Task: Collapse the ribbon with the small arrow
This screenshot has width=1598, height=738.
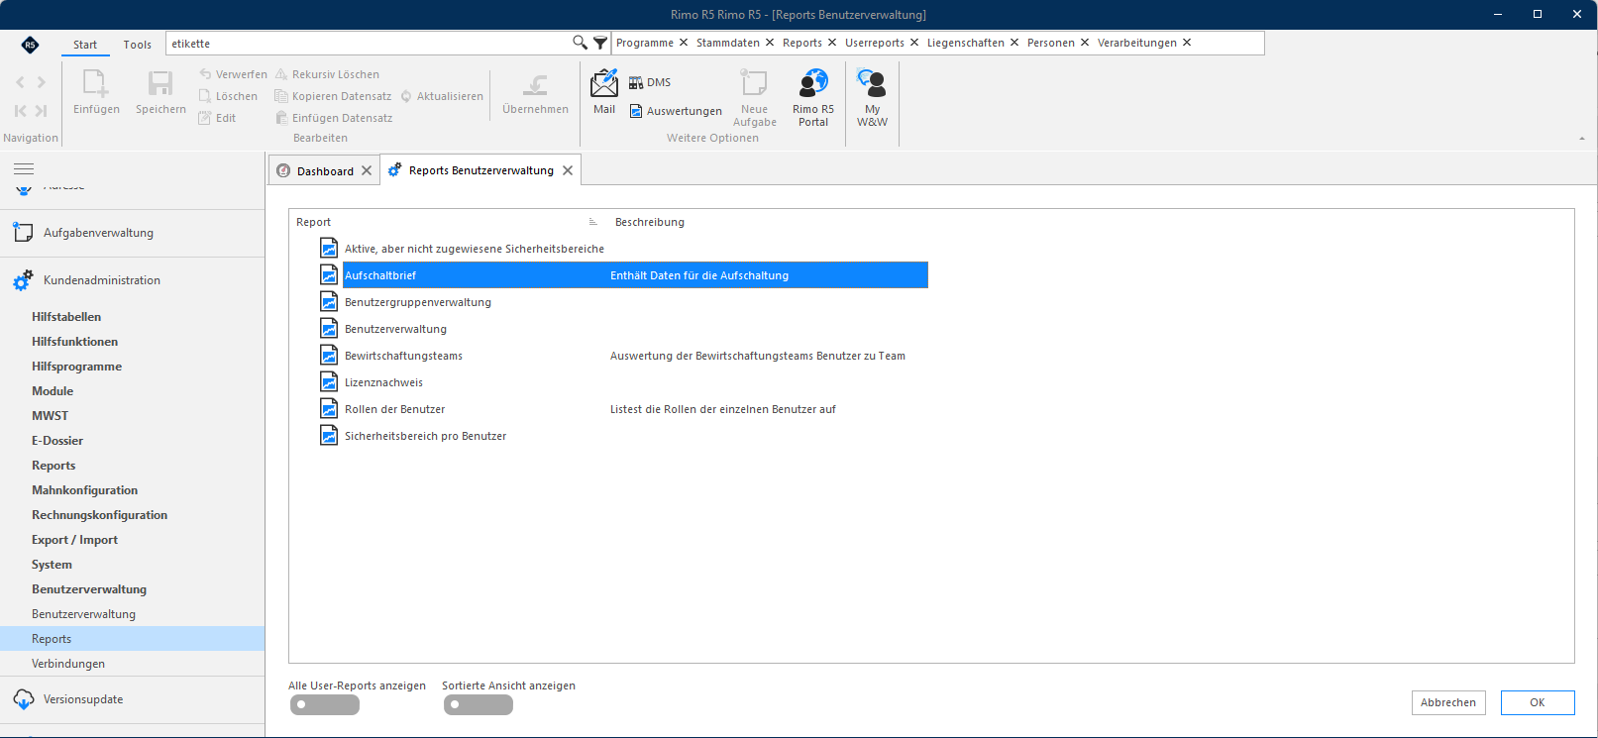Action: pyautogui.click(x=1581, y=139)
